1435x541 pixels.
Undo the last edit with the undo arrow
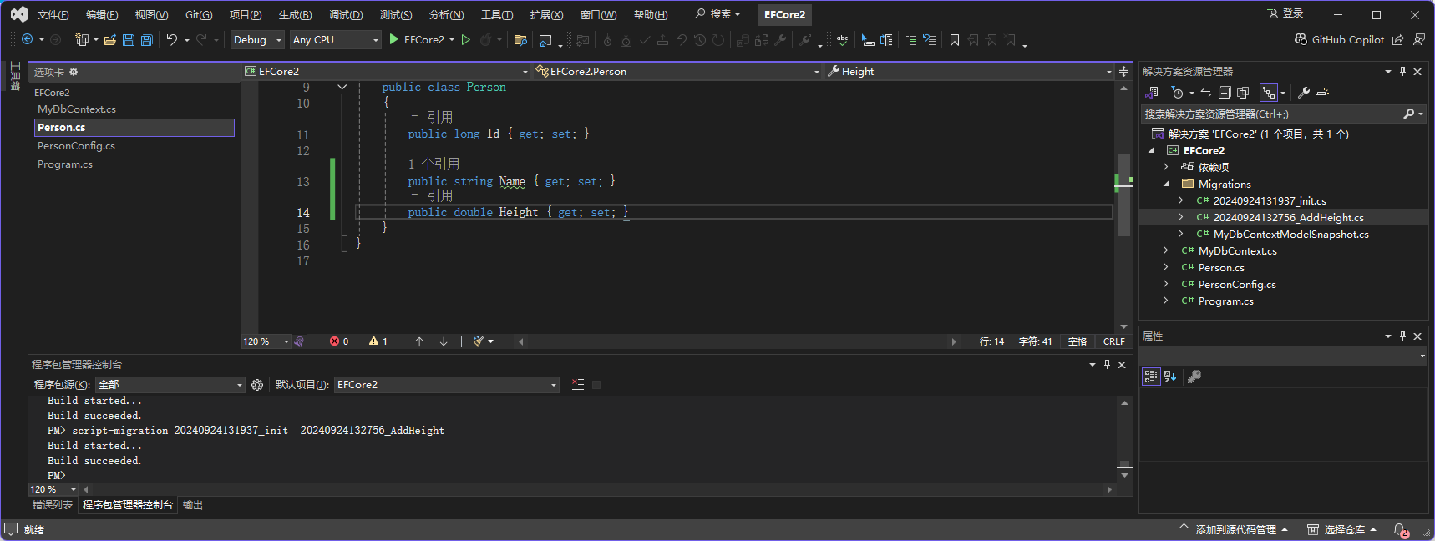pos(172,39)
